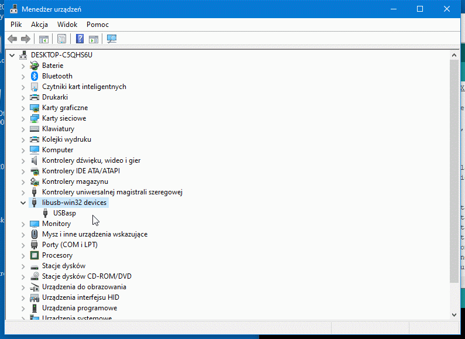Click the Back arrow in the toolbar
Viewport: 465px width, 339px height.
(x=12, y=39)
